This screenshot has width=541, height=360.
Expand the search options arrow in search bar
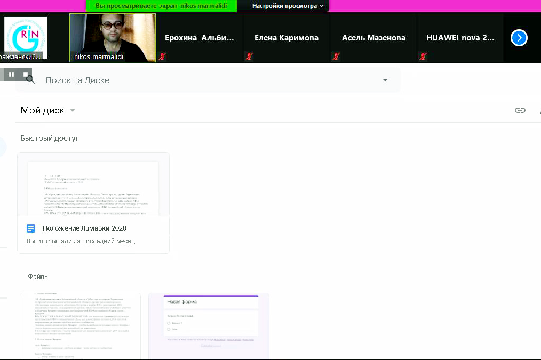[385, 80]
